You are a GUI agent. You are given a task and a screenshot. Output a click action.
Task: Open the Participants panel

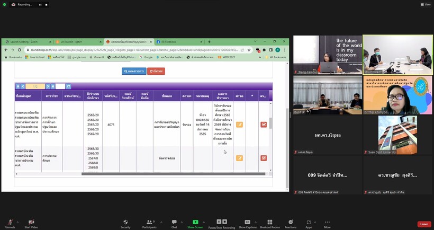149,224
